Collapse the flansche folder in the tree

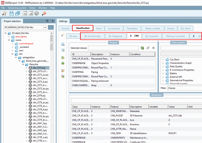click(x=23, y=64)
